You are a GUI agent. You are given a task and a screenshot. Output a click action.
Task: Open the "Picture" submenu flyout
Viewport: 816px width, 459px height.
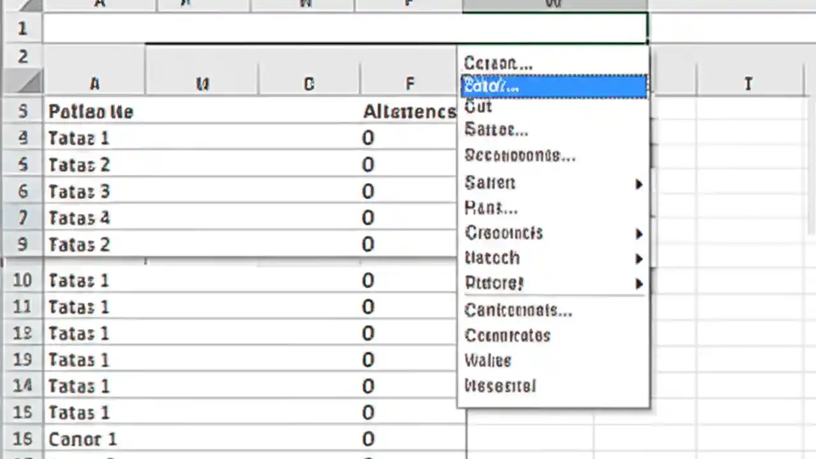(x=639, y=284)
